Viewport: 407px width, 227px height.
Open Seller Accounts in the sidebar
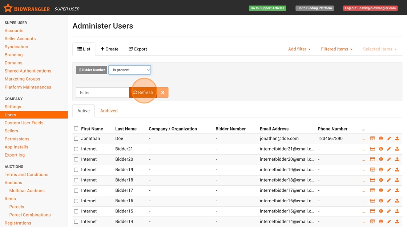pyautogui.click(x=20, y=39)
